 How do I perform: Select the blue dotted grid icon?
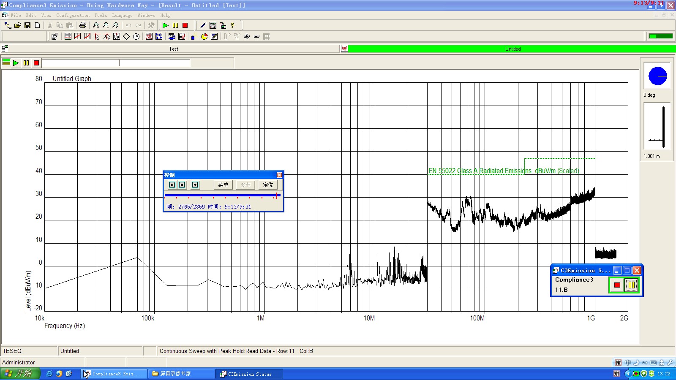point(159,37)
